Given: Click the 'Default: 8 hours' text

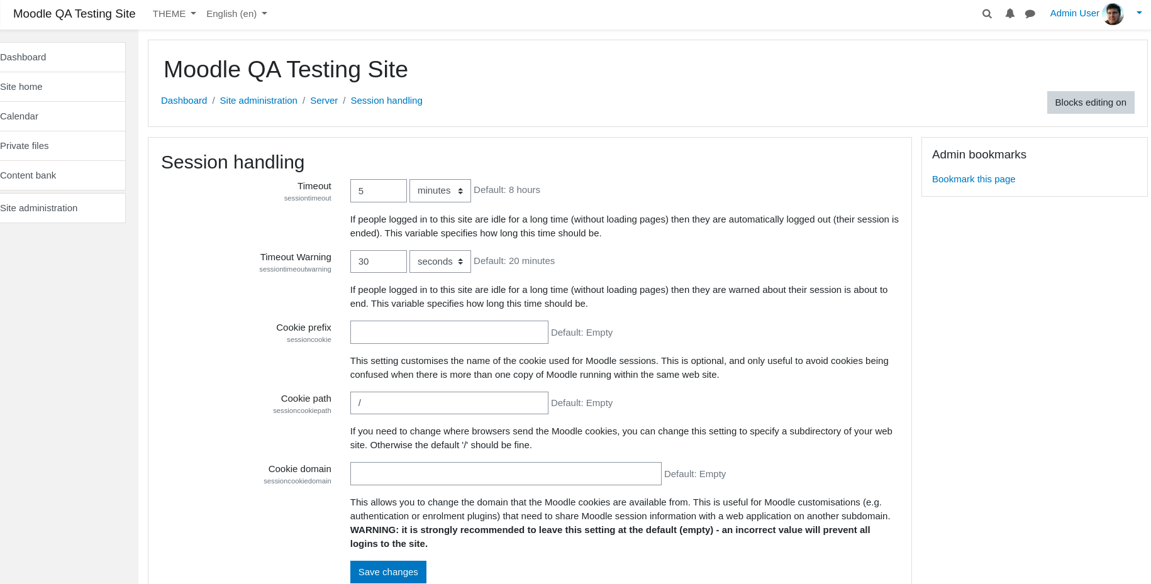Looking at the screenshot, I should pos(507,190).
